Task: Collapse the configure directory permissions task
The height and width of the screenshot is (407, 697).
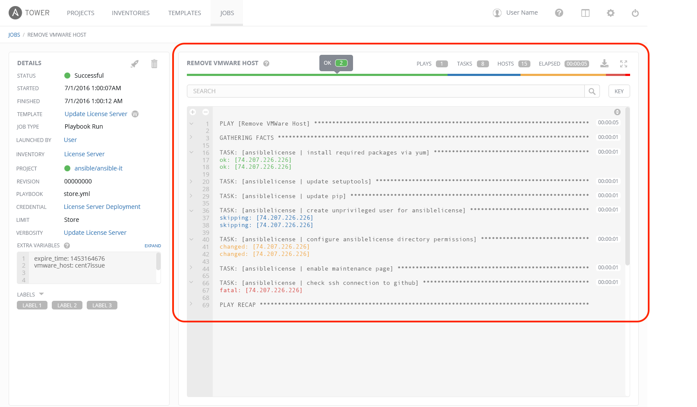Action: point(191,239)
